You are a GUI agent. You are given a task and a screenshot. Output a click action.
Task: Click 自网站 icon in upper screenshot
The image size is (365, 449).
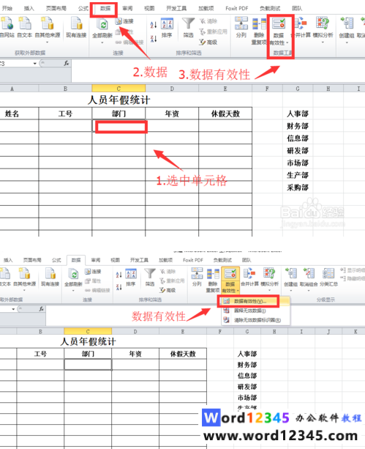(x=7, y=23)
